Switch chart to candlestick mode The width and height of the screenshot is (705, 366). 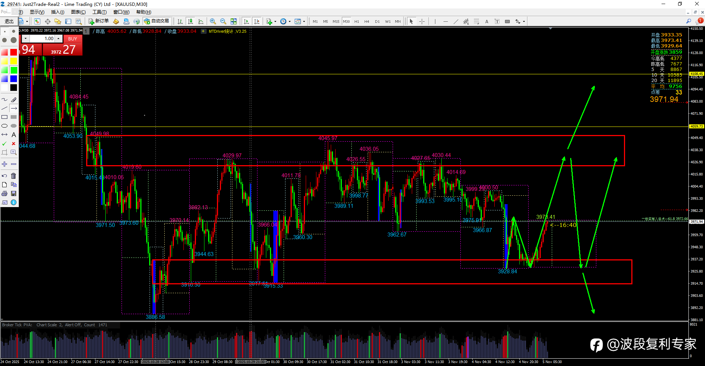pyautogui.click(x=190, y=21)
